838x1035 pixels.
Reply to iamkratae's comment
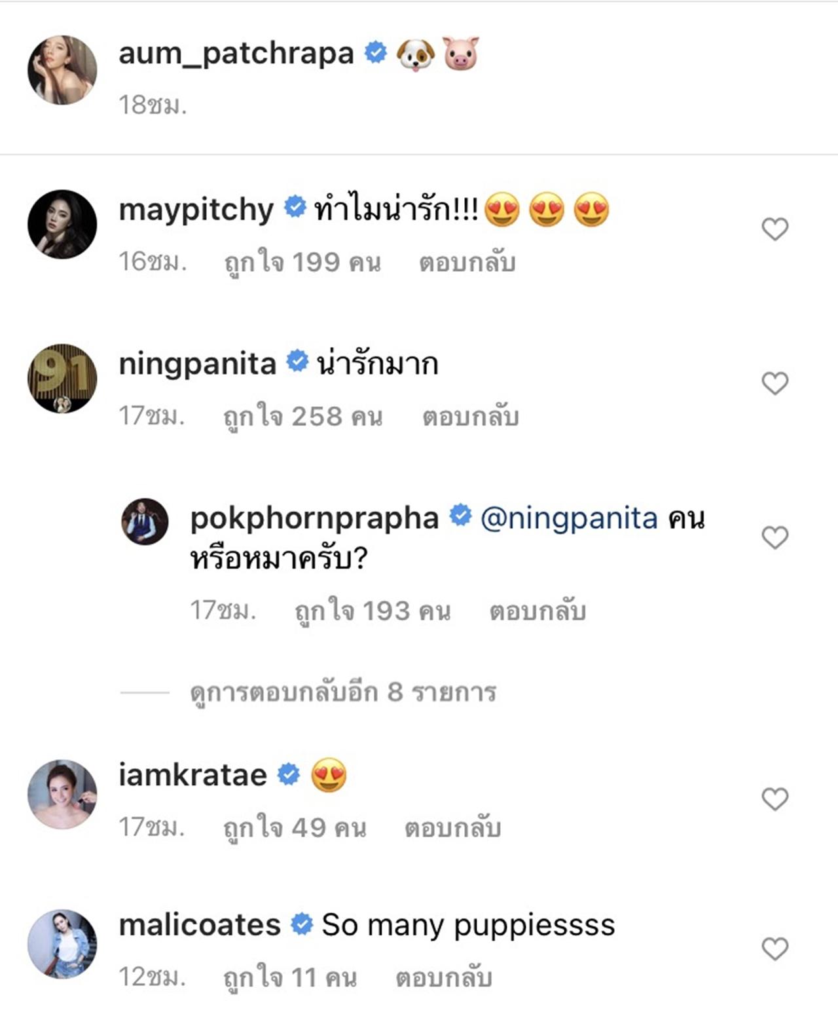click(x=452, y=828)
